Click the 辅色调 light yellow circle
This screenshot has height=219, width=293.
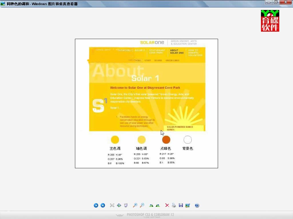(141, 140)
